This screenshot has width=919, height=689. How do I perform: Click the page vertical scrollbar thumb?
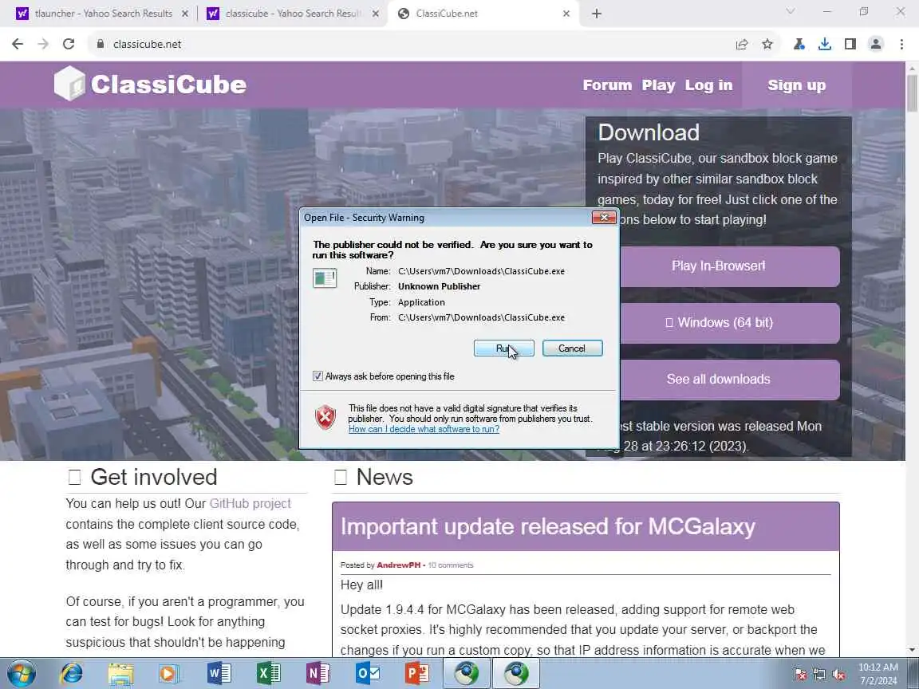point(912,93)
